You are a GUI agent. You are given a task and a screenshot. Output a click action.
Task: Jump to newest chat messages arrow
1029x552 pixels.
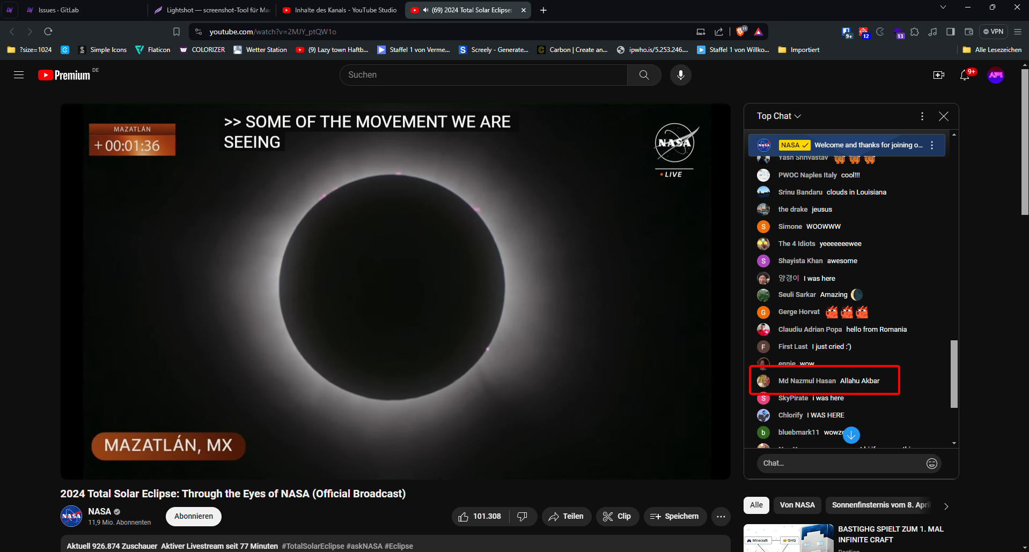(x=851, y=435)
